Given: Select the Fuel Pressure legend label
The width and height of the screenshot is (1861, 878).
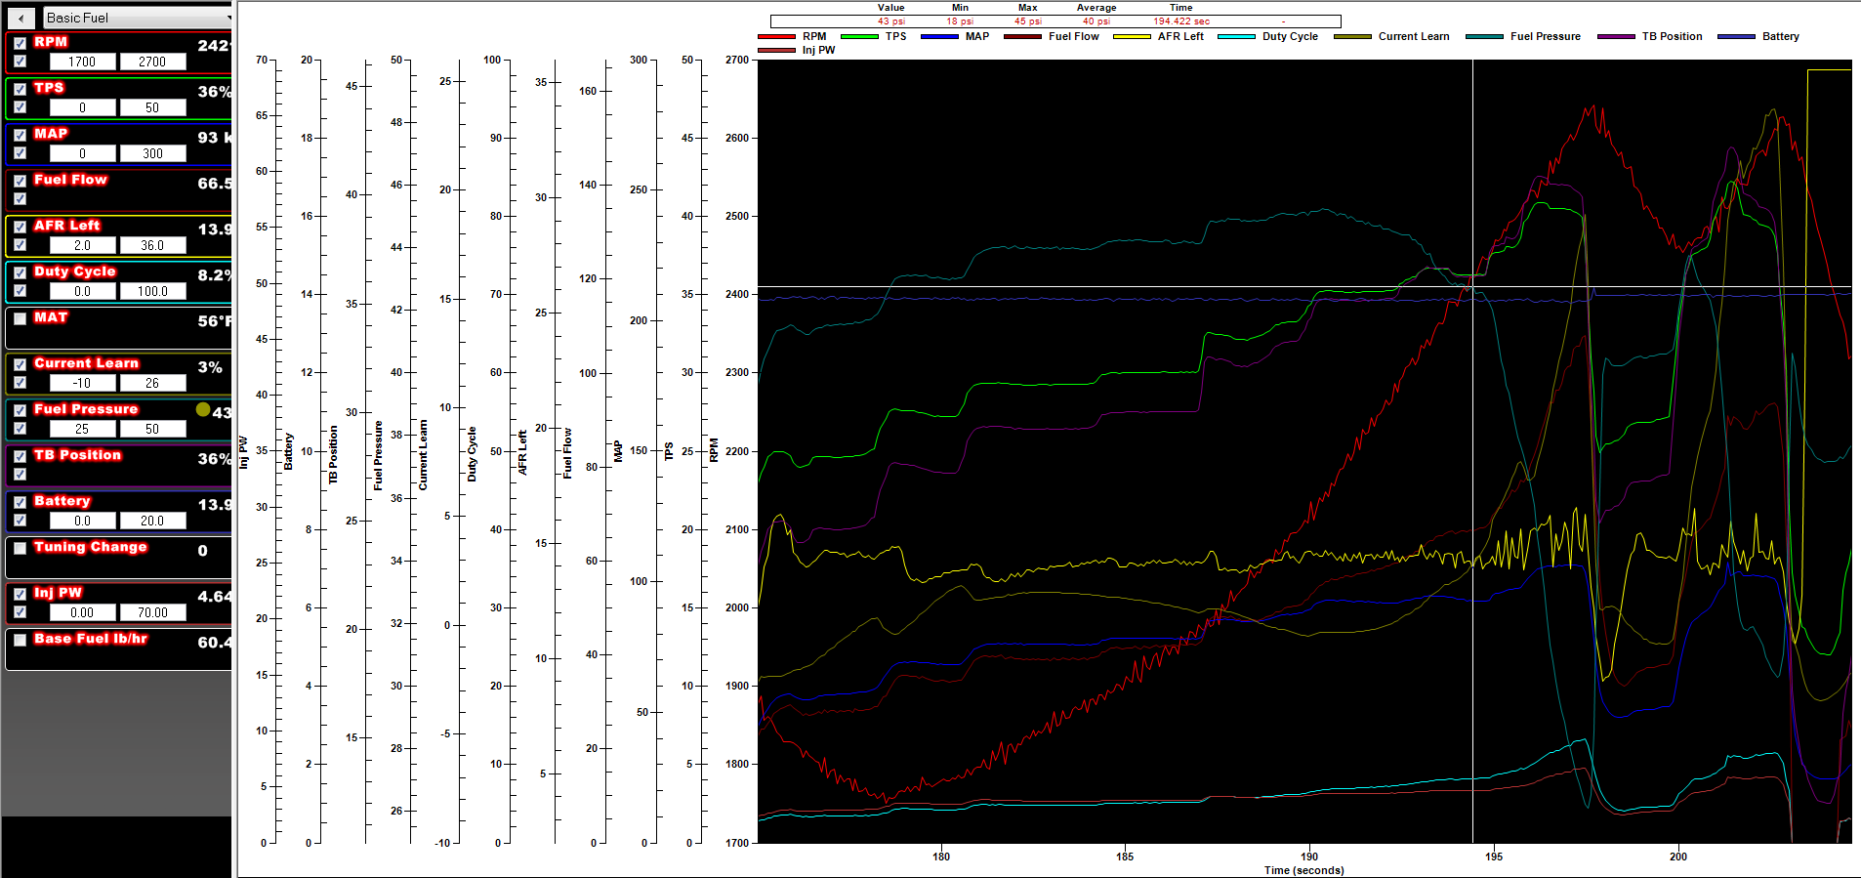Looking at the screenshot, I should pos(1545,37).
